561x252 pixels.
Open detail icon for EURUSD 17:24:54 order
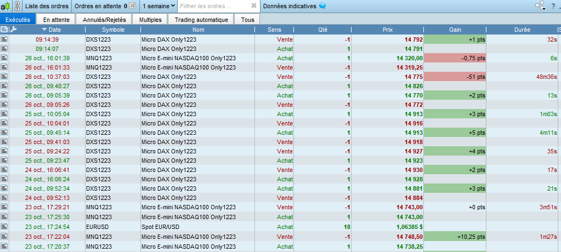4,226
